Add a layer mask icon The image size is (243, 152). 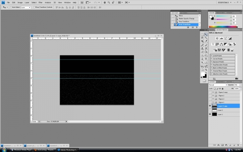[x=222, y=145]
